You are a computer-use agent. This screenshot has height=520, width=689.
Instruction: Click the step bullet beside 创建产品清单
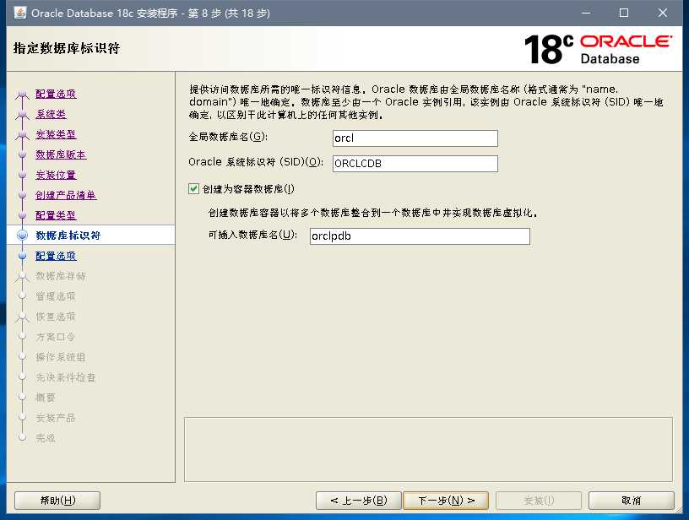pos(22,195)
